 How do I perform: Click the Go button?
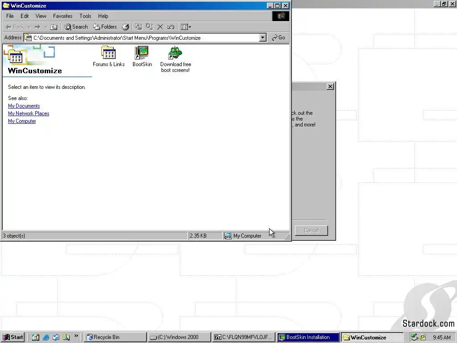tap(278, 38)
